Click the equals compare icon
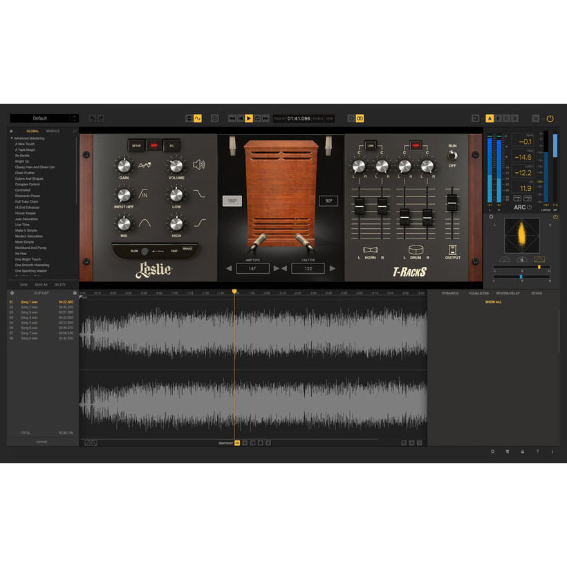The width and height of the screenshot is (567, 567). click(x=536, y=118)
